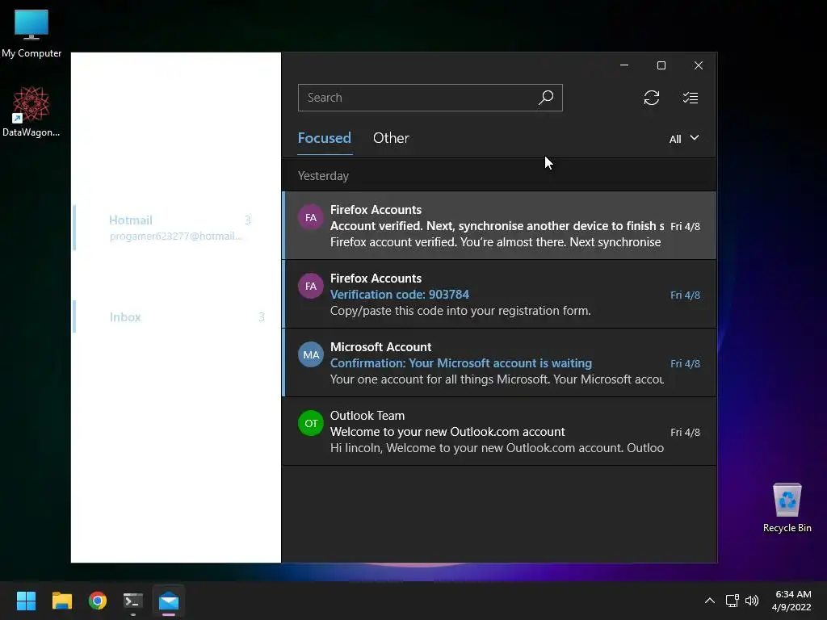Click the FA avatar on Verification code email

coord(311,287)
